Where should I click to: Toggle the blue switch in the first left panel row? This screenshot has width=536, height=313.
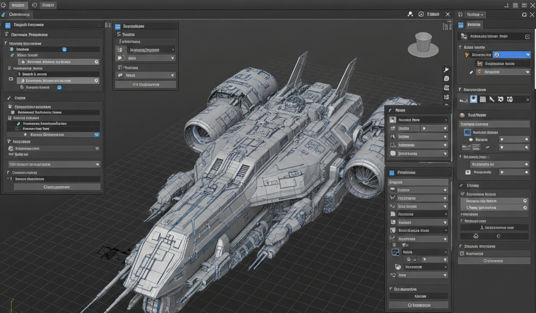64,49
